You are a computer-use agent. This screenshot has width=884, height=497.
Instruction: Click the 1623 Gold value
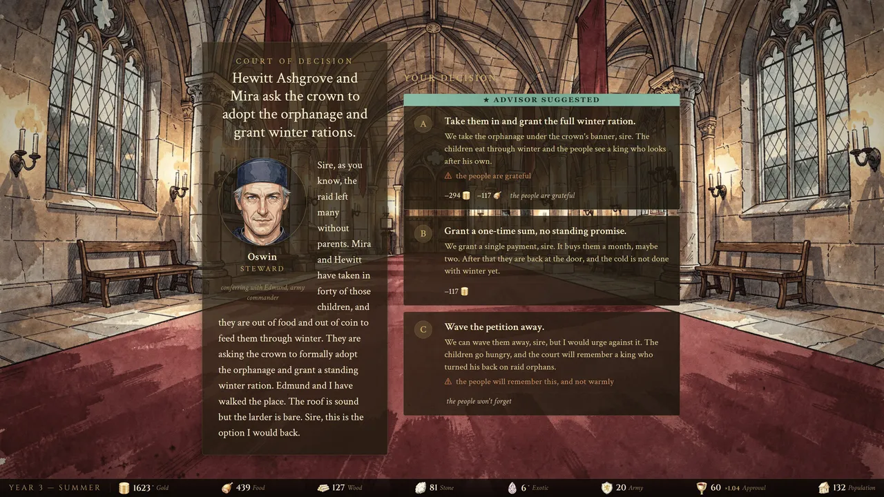(x=142, y=488)
